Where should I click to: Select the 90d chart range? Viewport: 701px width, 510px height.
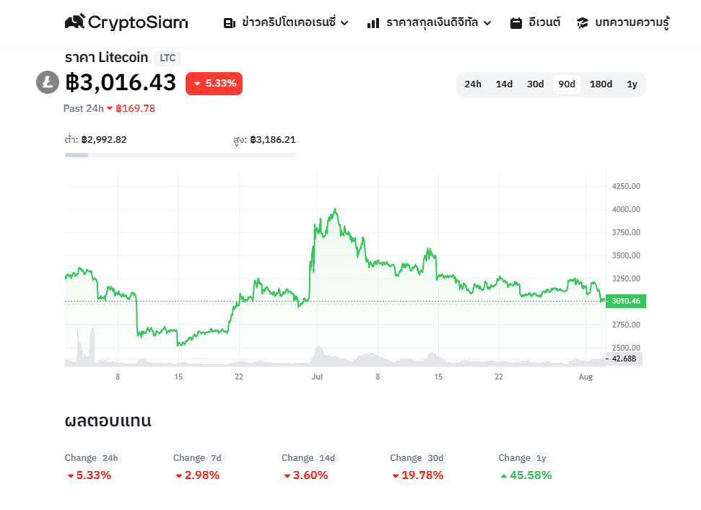pos(567,84)
